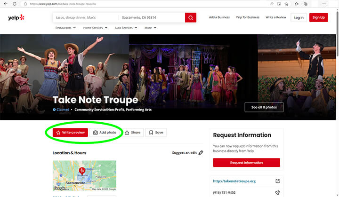The height and width of the screenshot is (197, 339).
Task: Click the site info lock icon
Action: (x=25, y=4)
